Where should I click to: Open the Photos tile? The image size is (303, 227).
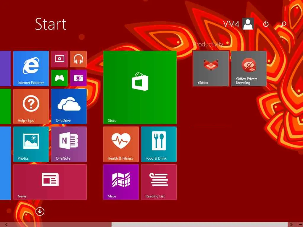(31, 144)
